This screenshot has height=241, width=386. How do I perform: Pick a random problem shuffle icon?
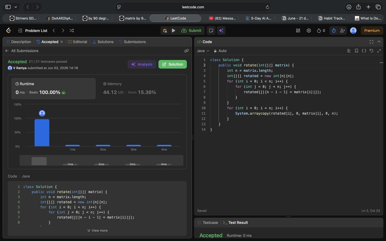72,31
